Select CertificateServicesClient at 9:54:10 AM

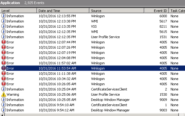pyautogui.click(x=109, y=105)
